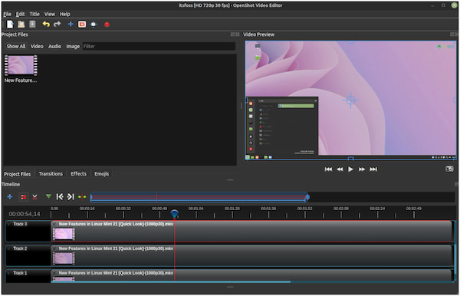Click the timeline horizontal scrollbar

171,282
